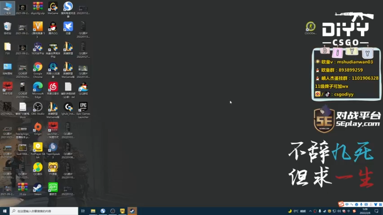Open the weather widget showing 0°C
This screenshot has width=383, height=215.
[297, 211]
